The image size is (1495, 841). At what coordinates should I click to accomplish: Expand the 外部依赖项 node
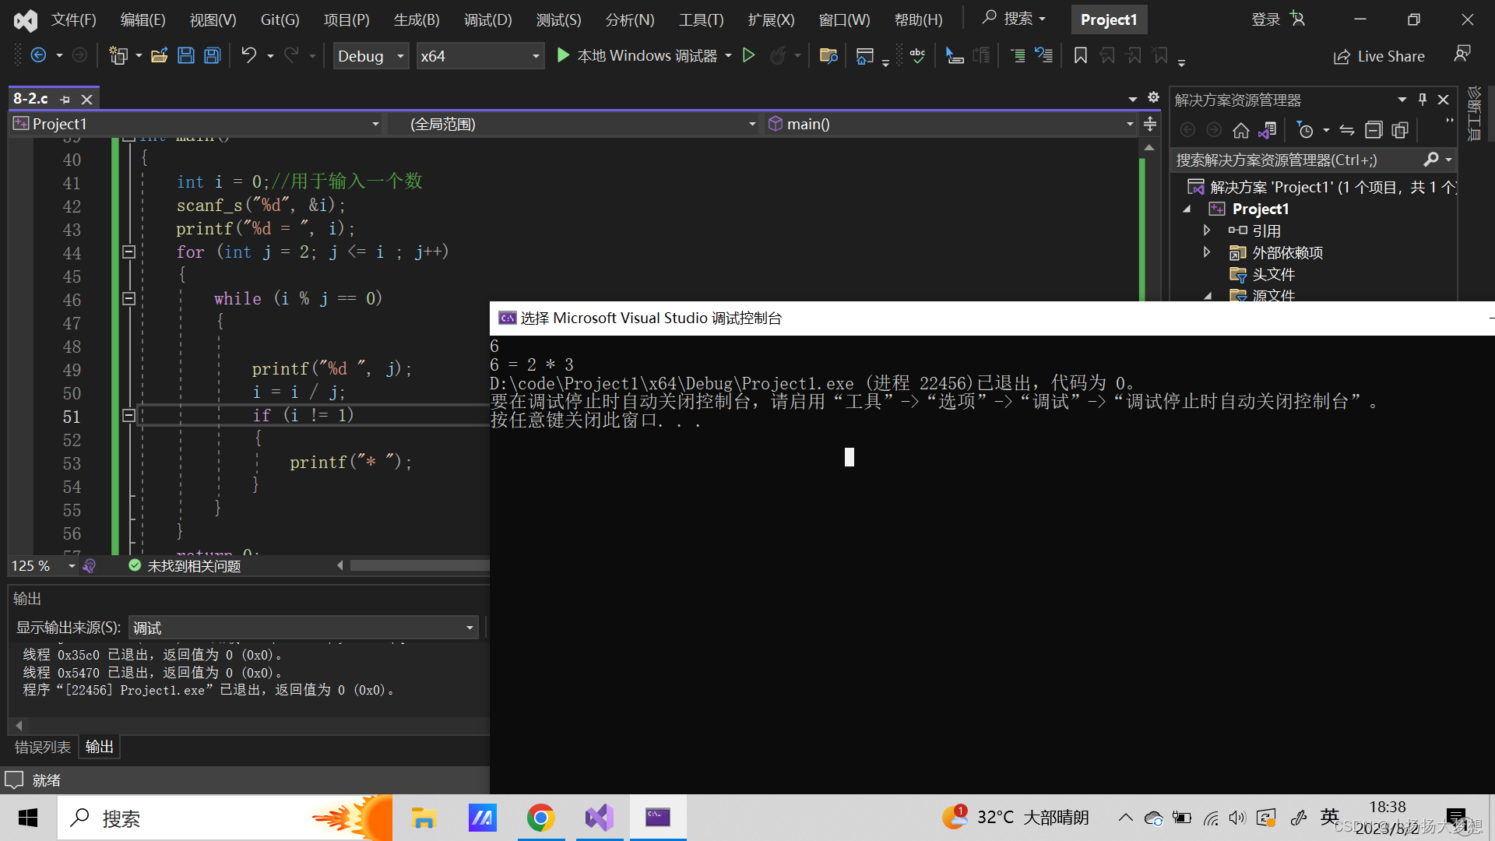tap(1206, 252)
